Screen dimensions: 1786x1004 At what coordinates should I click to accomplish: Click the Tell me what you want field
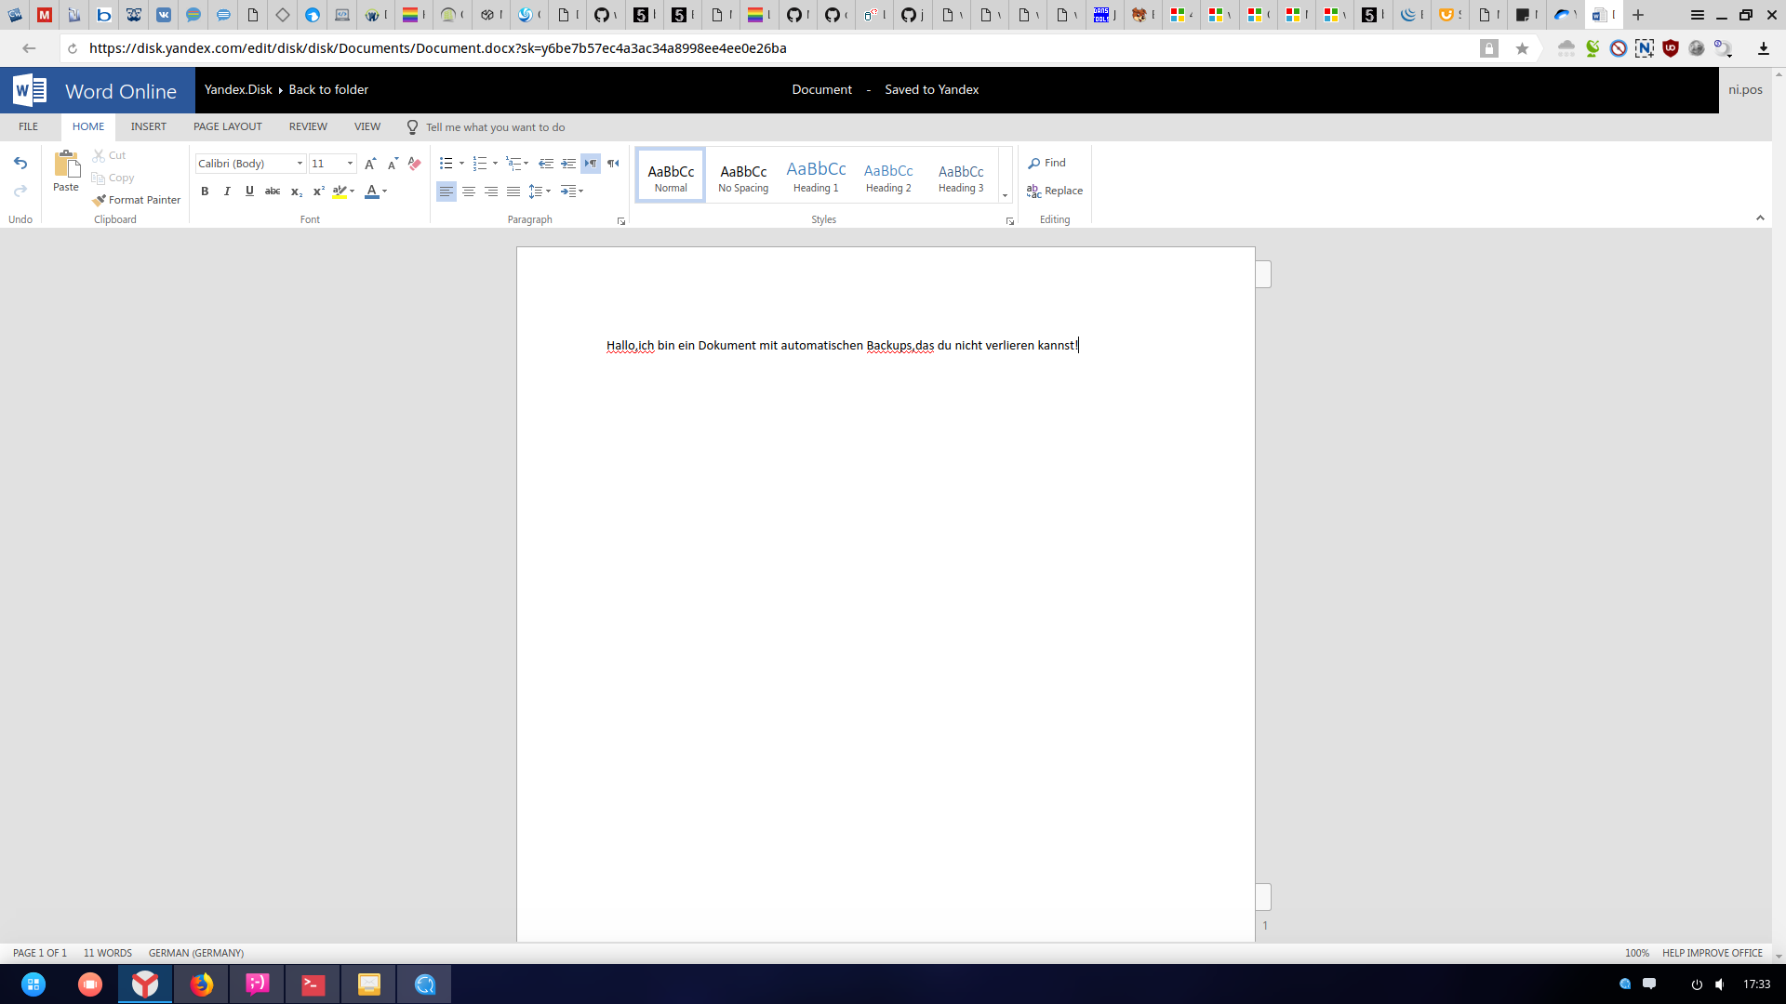pos(495,127)
